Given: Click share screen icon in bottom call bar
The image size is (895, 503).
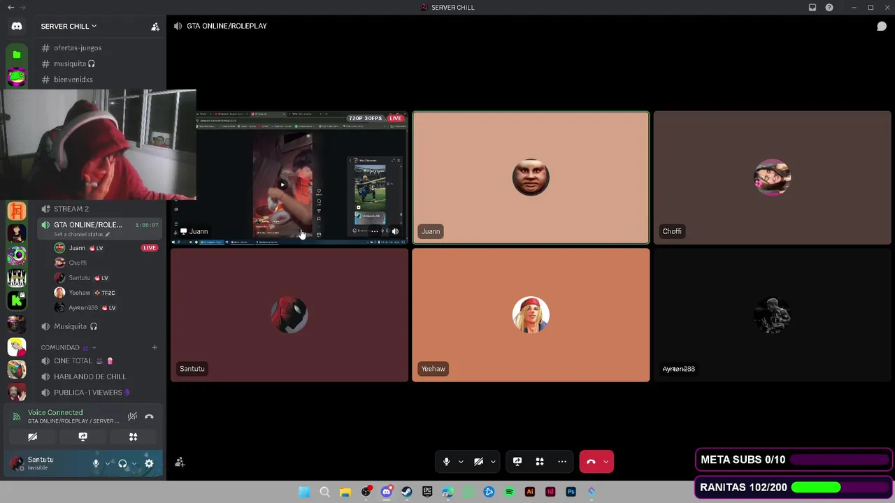Looking at the screenshot, I should pyautogui.click(x=517, y=462).
